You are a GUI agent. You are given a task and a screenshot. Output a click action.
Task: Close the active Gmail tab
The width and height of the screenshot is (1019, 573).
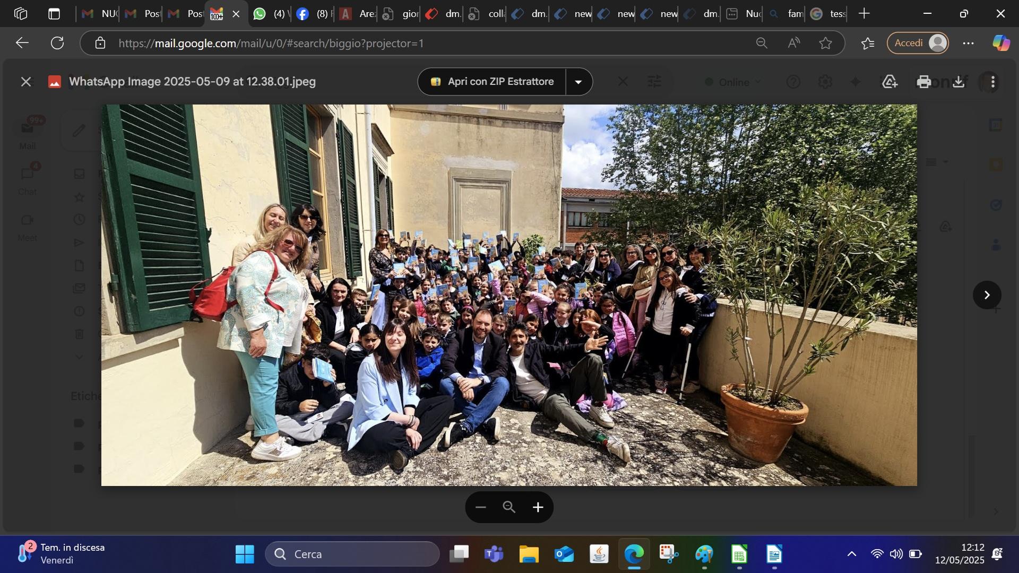[236, 14]
